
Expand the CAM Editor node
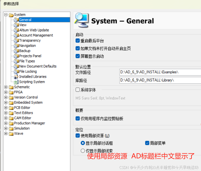coord(6,118)
